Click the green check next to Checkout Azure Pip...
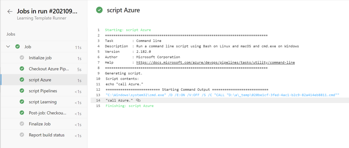Viewport: 349px width, 148px height. coord(22,69)
